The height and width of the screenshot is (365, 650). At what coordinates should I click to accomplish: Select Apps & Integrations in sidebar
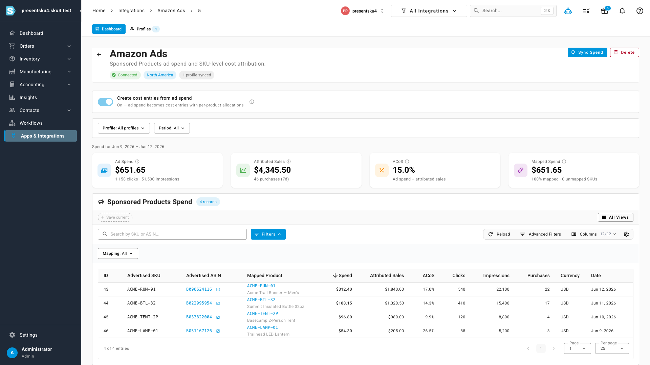41,136
